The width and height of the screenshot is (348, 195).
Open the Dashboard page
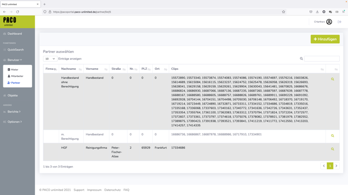pos(15,34)
